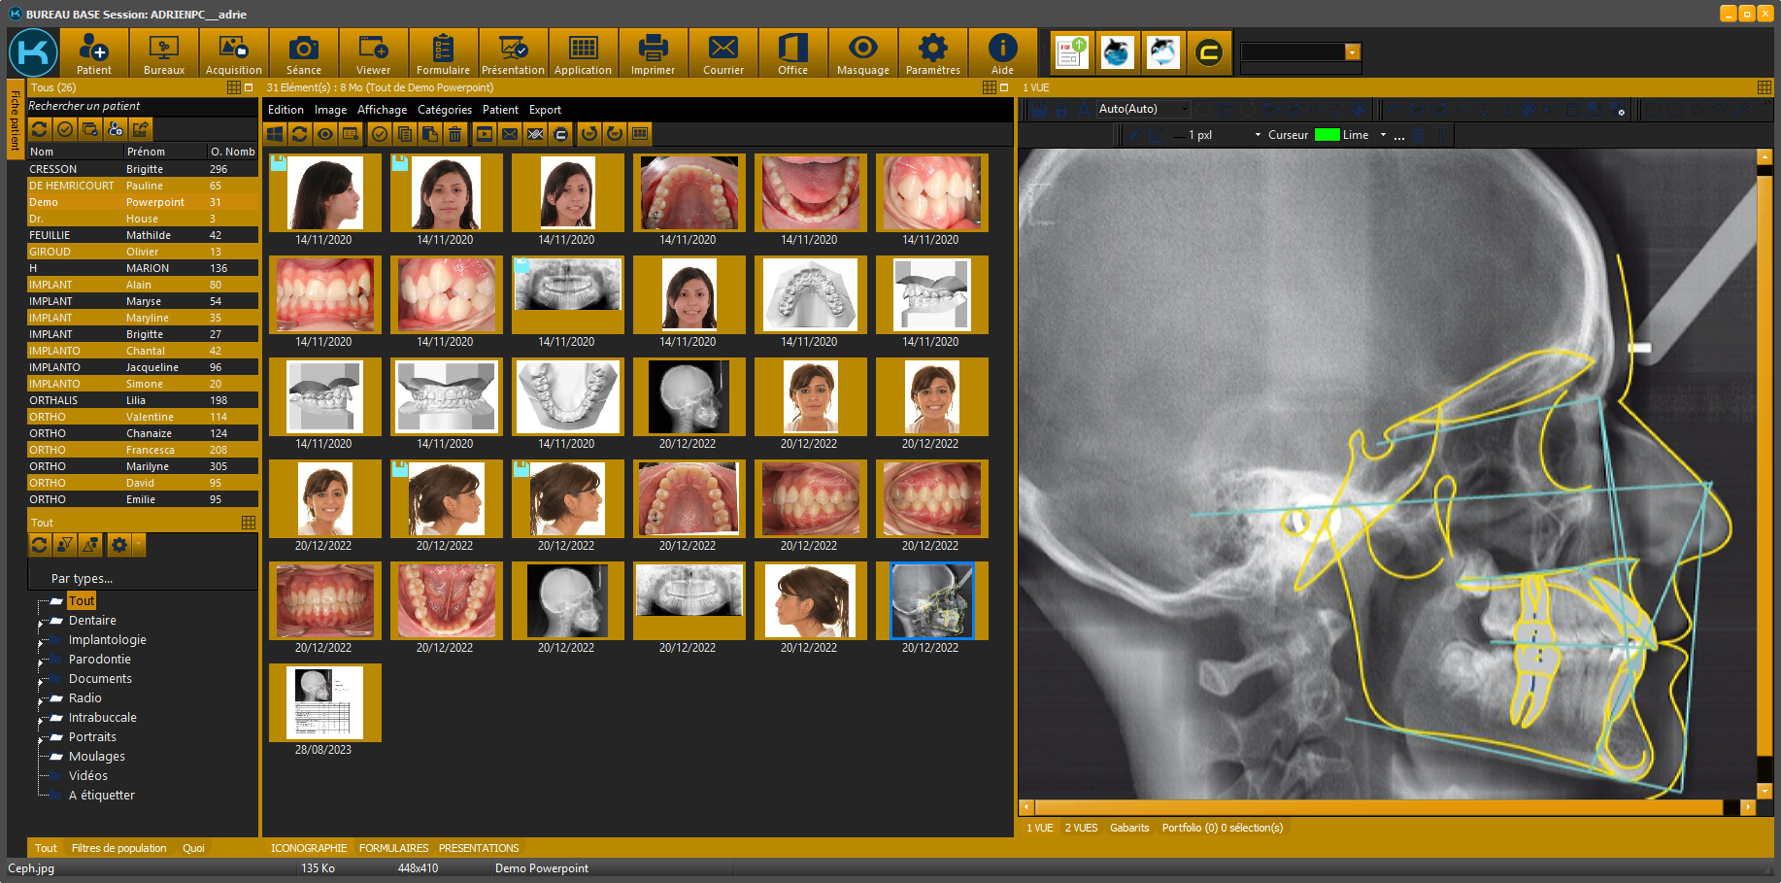The height and width of the screenshot is (883, 1781).
Task: Click the add patient icon above patient list
Action: [x=116, y=129]
